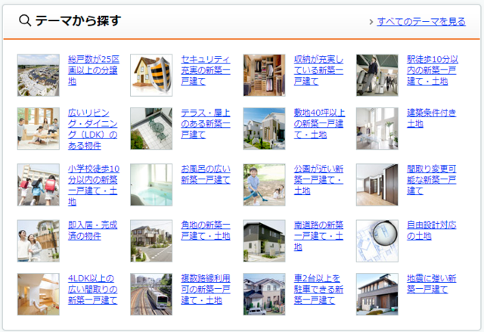Click the child in park thumbnail
Image resolution: width=484 pixels, height=332 pixels.
click(x=264, y=185)
